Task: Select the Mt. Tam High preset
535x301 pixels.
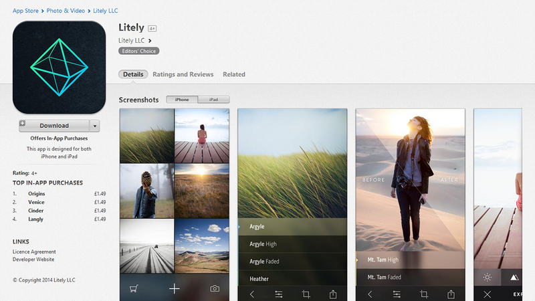Action: tap(411, 260)
